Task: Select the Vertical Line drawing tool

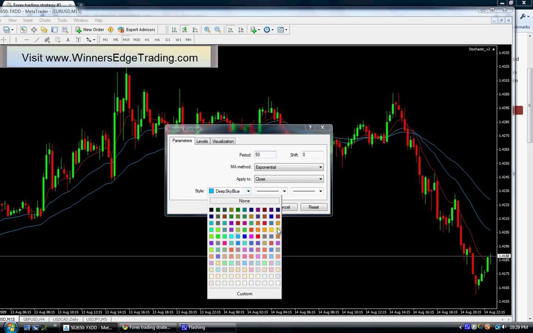Action: coord(16,40)
